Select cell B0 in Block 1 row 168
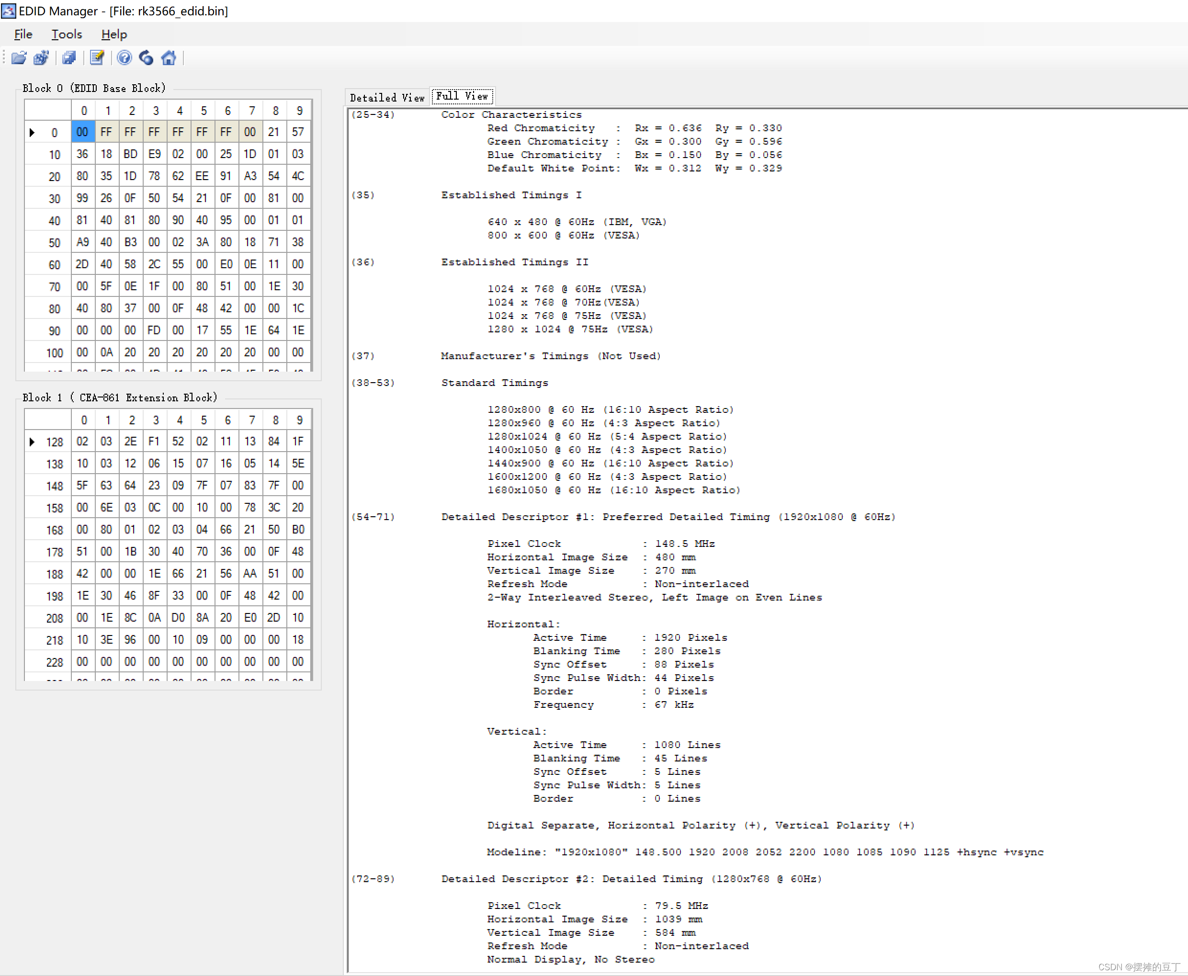 (x=298, y=529)
